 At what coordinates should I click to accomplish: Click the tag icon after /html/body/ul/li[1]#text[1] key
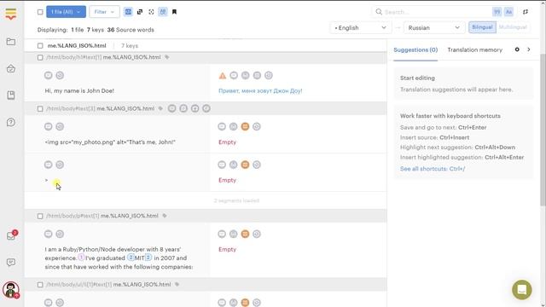[x=177, y=284]
